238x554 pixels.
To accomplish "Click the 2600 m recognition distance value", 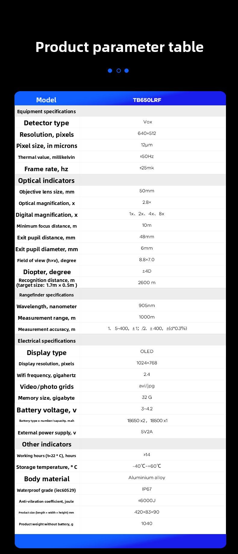I will [147, 283].
